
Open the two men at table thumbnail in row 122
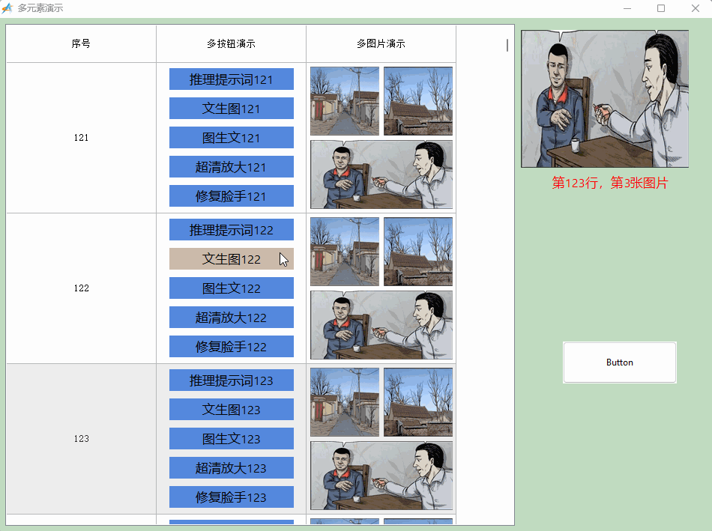[381, 325]
